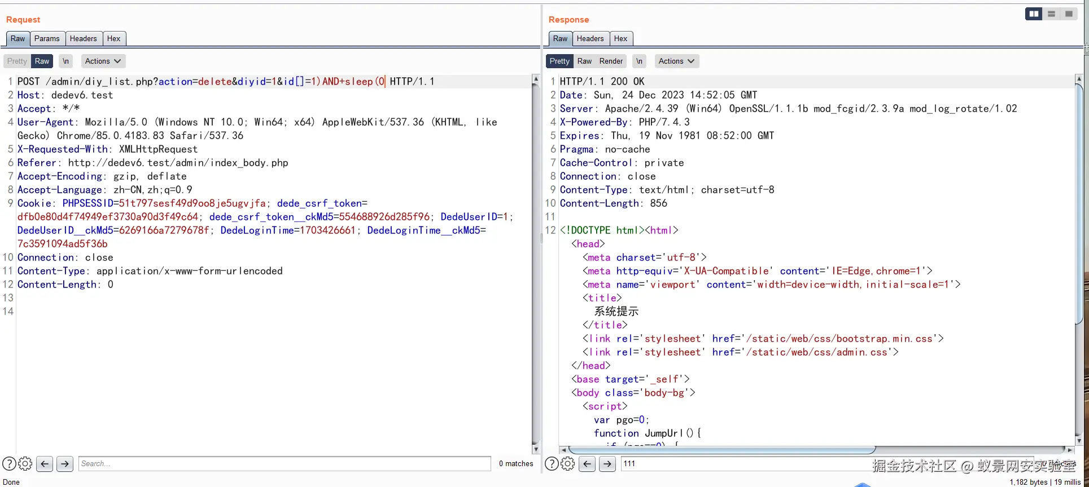Click Response horizontal scrollbar thumb
The width and height of the screenshot is (1089, 487).
pos(721,450)
